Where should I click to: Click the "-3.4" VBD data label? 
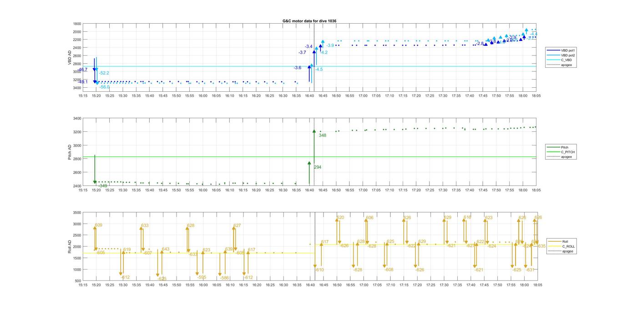tap(308, 46)
